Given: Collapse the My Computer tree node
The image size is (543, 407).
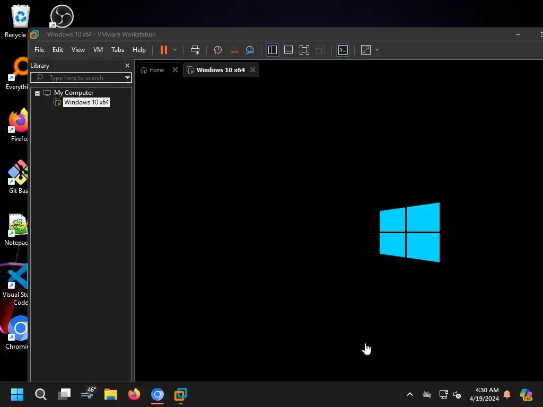Looking at the screenshot, I should (38, 93).
